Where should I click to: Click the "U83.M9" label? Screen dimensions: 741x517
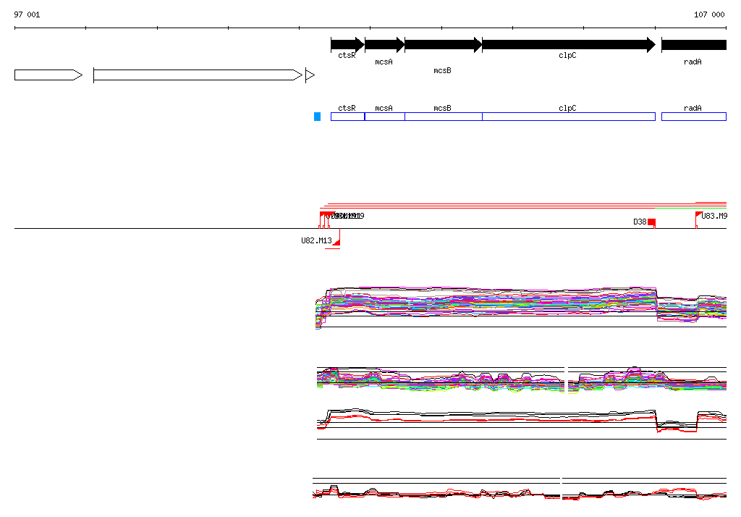coord(714,217)
